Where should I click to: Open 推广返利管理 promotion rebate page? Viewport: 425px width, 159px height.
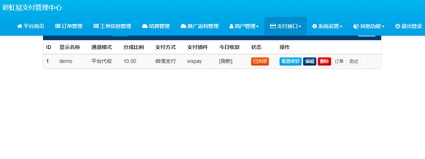200,26
